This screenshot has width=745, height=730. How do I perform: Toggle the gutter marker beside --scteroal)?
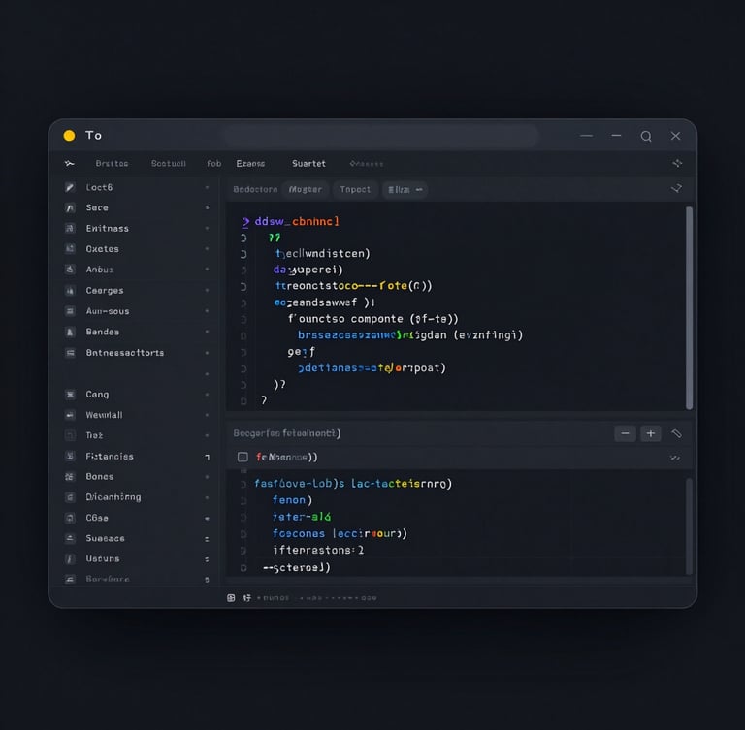(x=243, y=568)
